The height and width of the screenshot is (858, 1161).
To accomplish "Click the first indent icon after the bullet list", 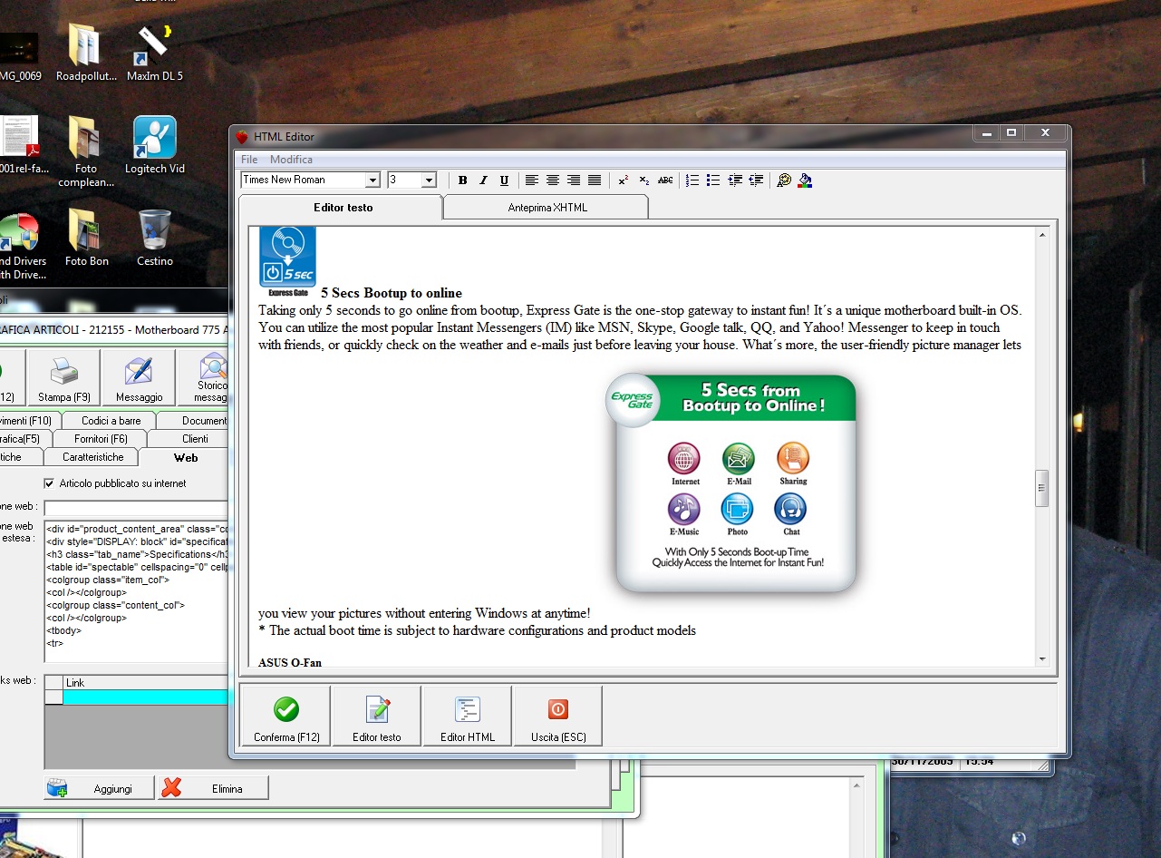I will (735, 180).
